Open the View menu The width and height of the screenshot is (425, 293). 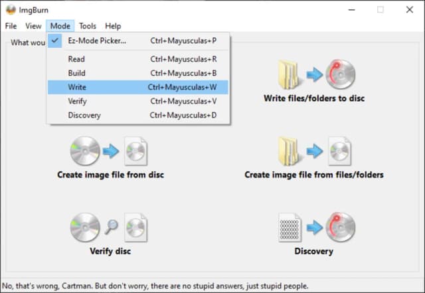click(33, 26)
